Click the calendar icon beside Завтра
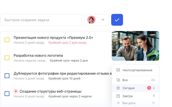Image resolution: width=172 pixels, height=107 pixels. [118, 96]
